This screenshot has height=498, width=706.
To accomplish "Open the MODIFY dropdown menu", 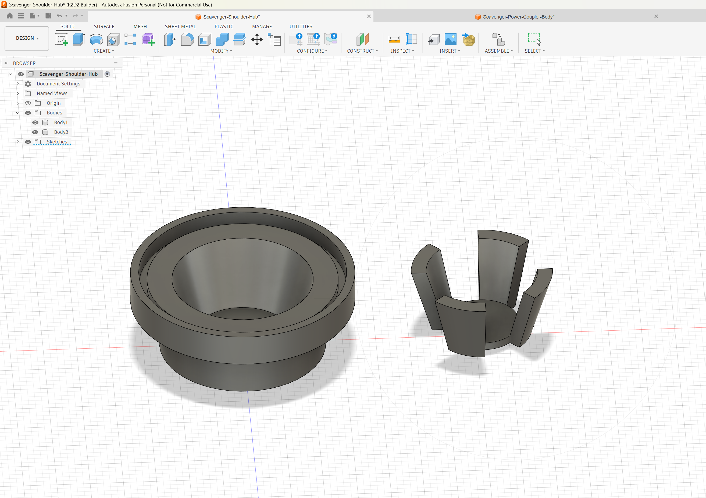I will [x=221, y=51].
